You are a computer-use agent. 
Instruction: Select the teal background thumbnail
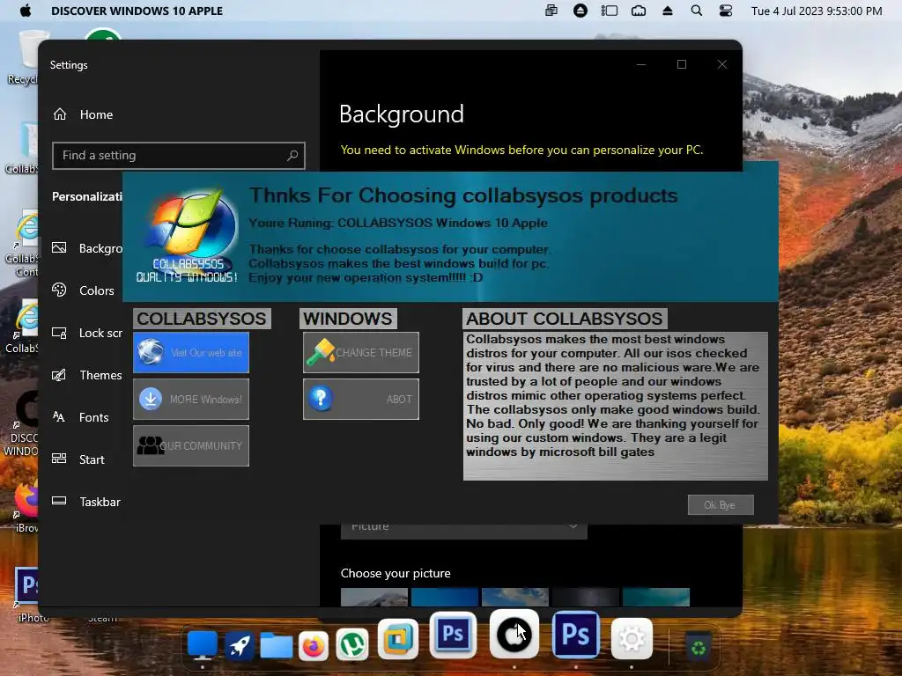point(655,597)
